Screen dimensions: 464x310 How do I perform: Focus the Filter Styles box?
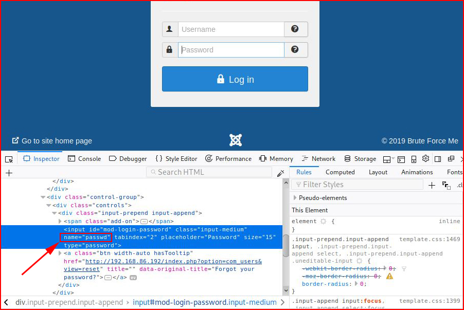pos(357,185)
